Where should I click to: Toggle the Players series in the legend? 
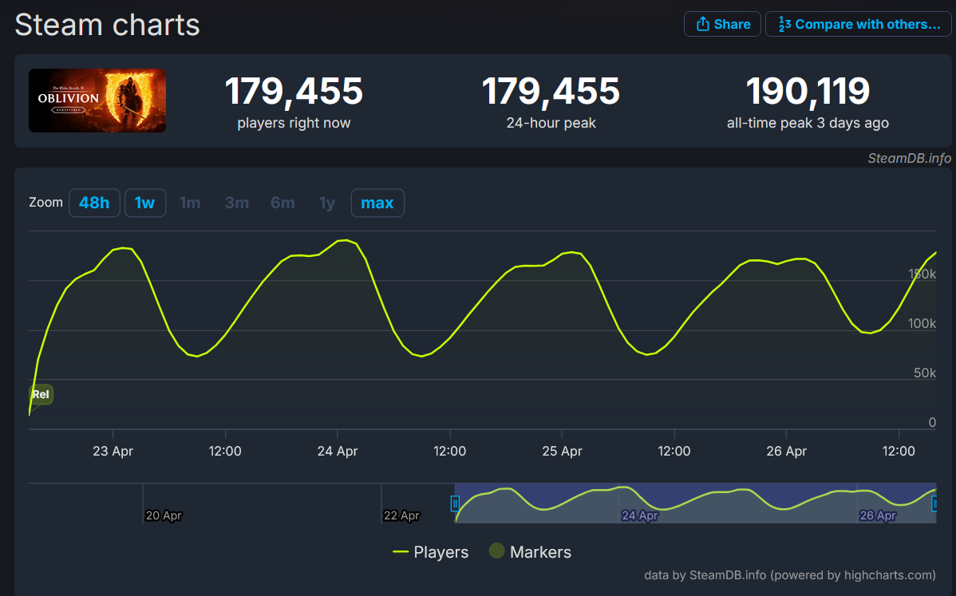pos(430,552)
